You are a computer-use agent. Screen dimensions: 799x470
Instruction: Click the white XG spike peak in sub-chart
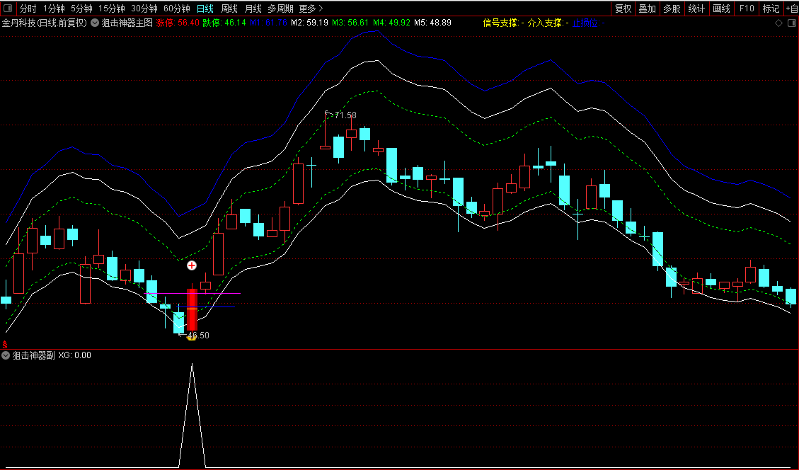[x=192, y=365]
